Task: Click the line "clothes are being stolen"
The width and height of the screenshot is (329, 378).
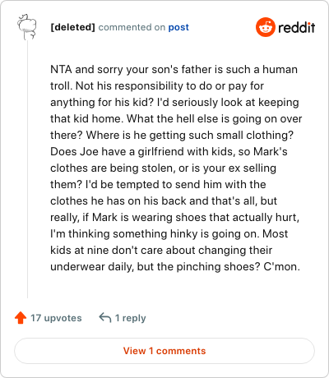Action: click(x=163, y=168)
